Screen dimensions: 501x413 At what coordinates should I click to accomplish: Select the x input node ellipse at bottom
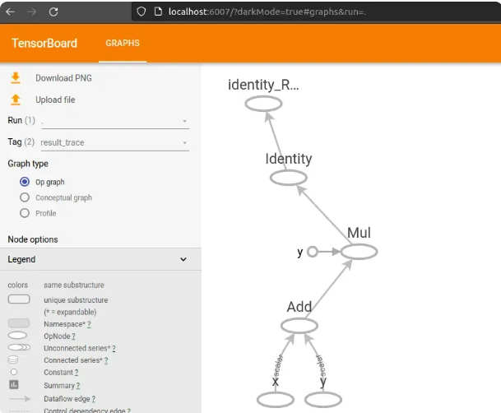coord(275,400)
